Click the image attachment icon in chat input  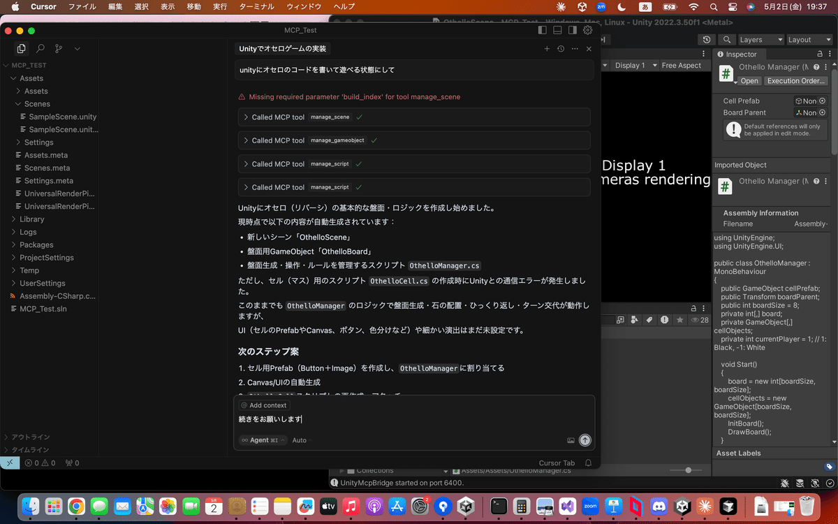coord(570,440)
